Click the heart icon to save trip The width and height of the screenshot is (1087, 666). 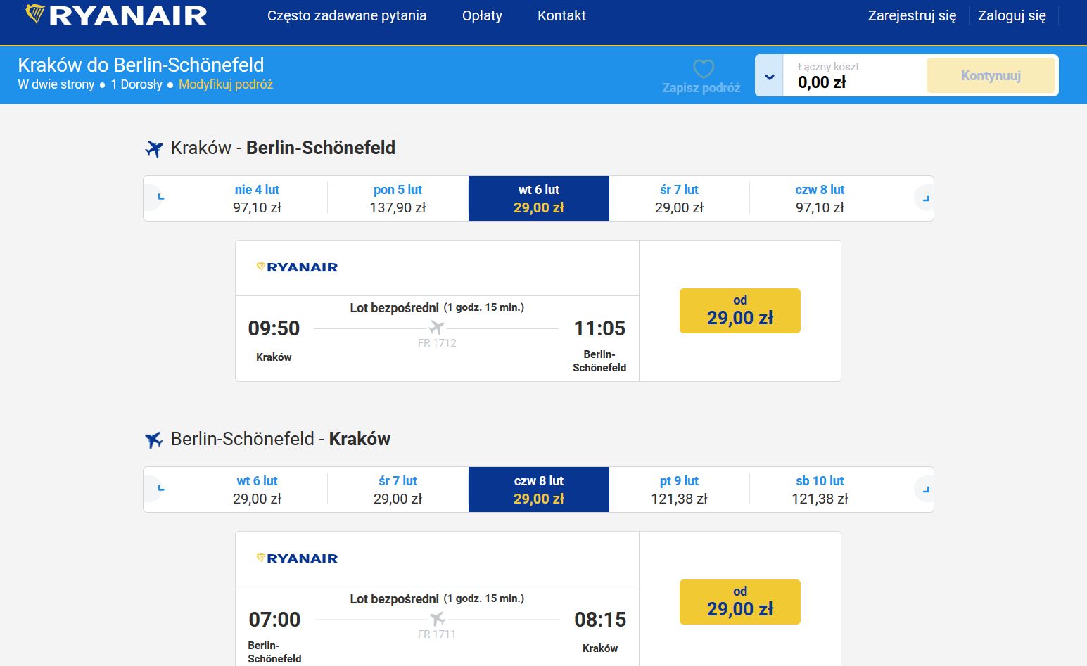point(703,69)
